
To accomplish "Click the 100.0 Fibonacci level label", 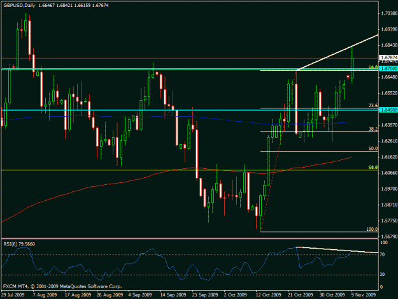I will 372,229.
